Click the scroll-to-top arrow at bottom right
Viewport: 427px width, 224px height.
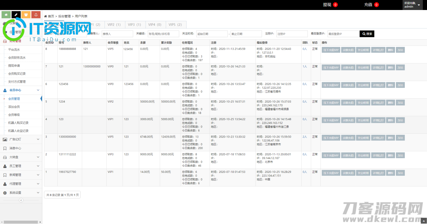coord(424,221)
